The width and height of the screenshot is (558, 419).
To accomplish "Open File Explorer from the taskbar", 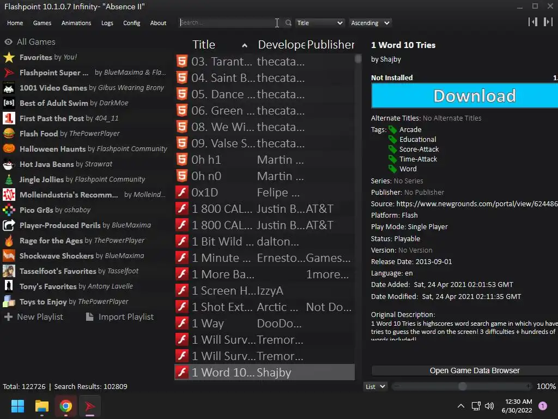I will [x=41, y=406].
